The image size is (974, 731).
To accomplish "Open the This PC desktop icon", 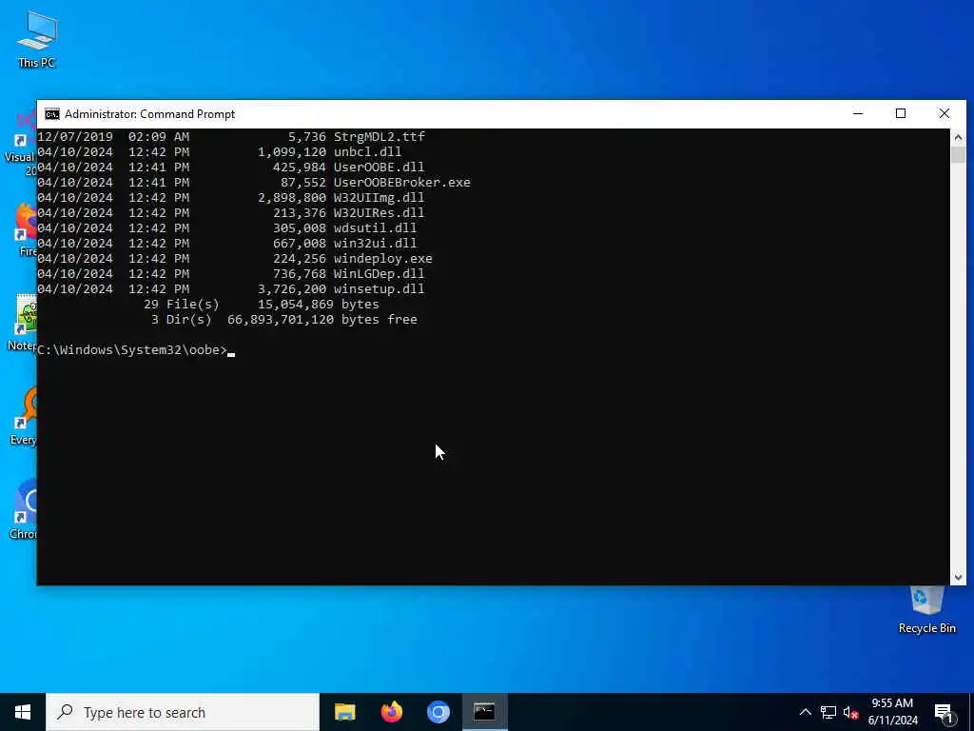I will coord(37,38).
